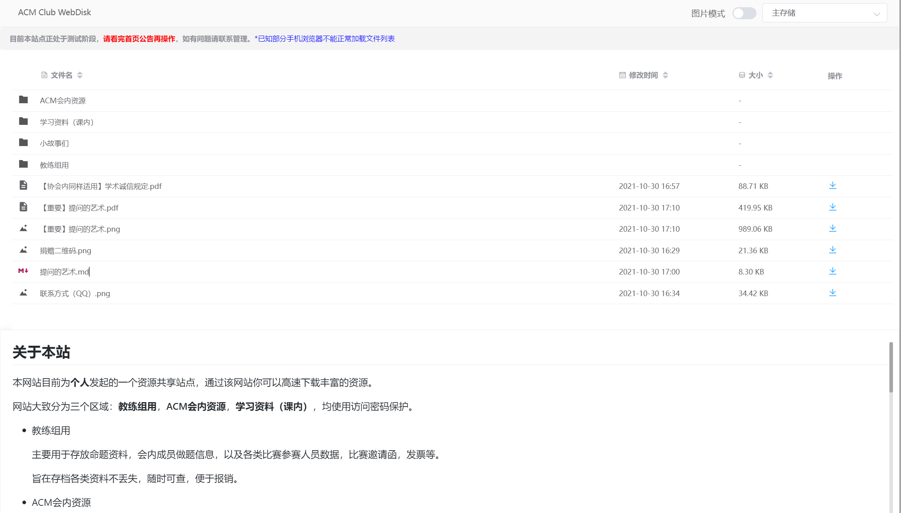Viewport: 901px width, 513px height.
Task: Sort the list by 文件名 column
Action: point(62,75)
